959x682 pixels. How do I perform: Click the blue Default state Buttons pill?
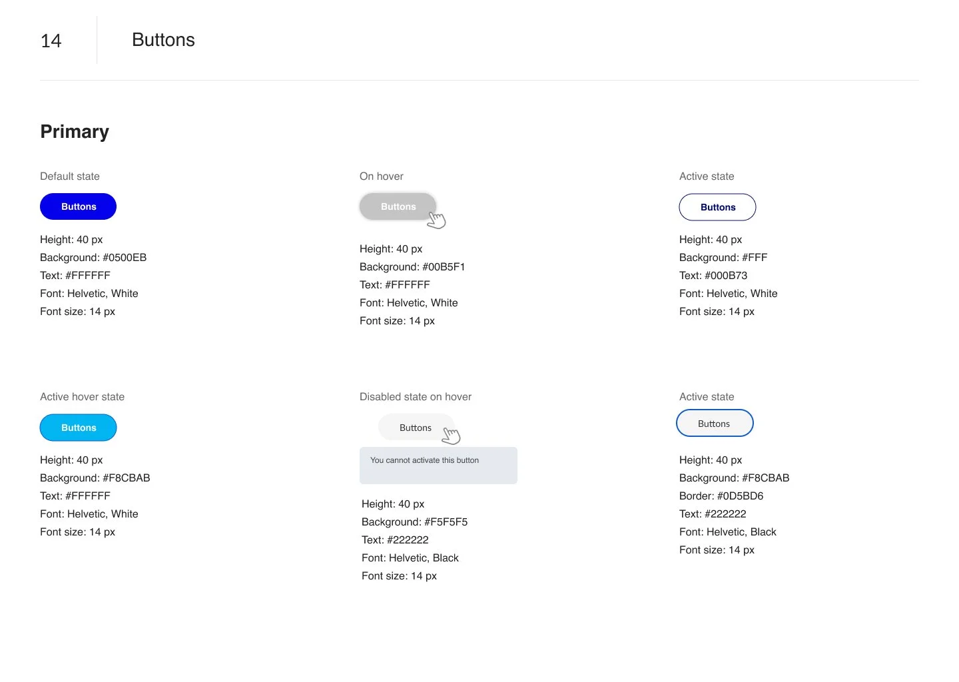[78, 206]
